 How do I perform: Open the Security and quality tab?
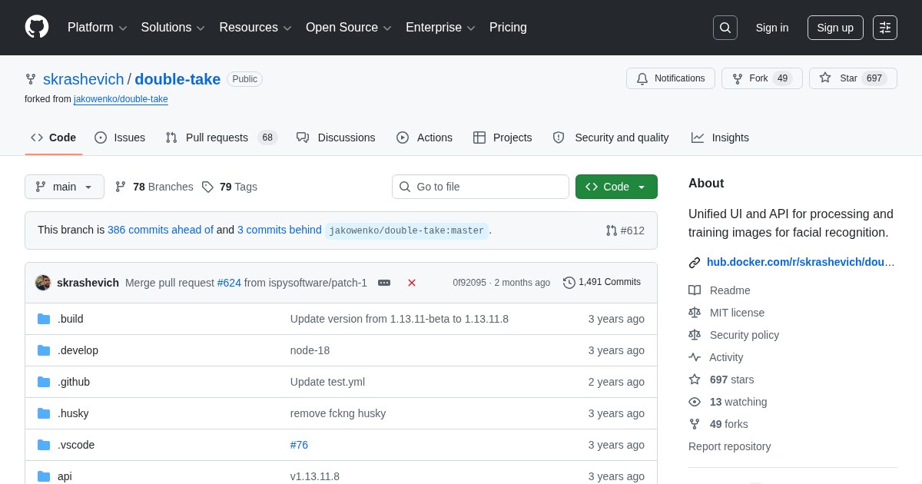coord(611,138)
